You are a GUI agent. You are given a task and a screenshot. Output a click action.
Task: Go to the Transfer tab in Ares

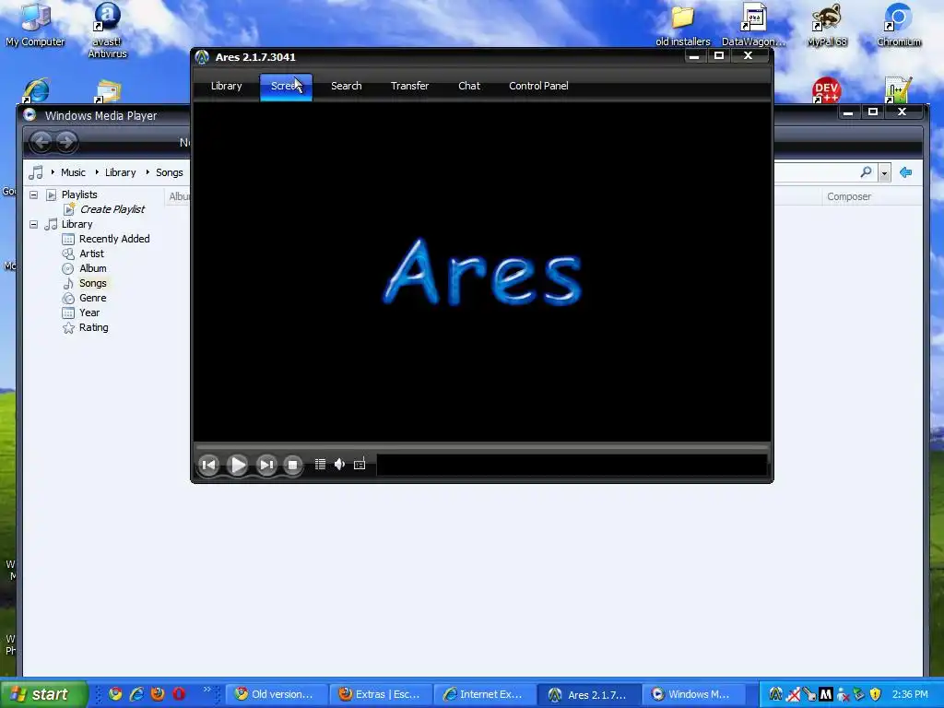tap(409, 86)
